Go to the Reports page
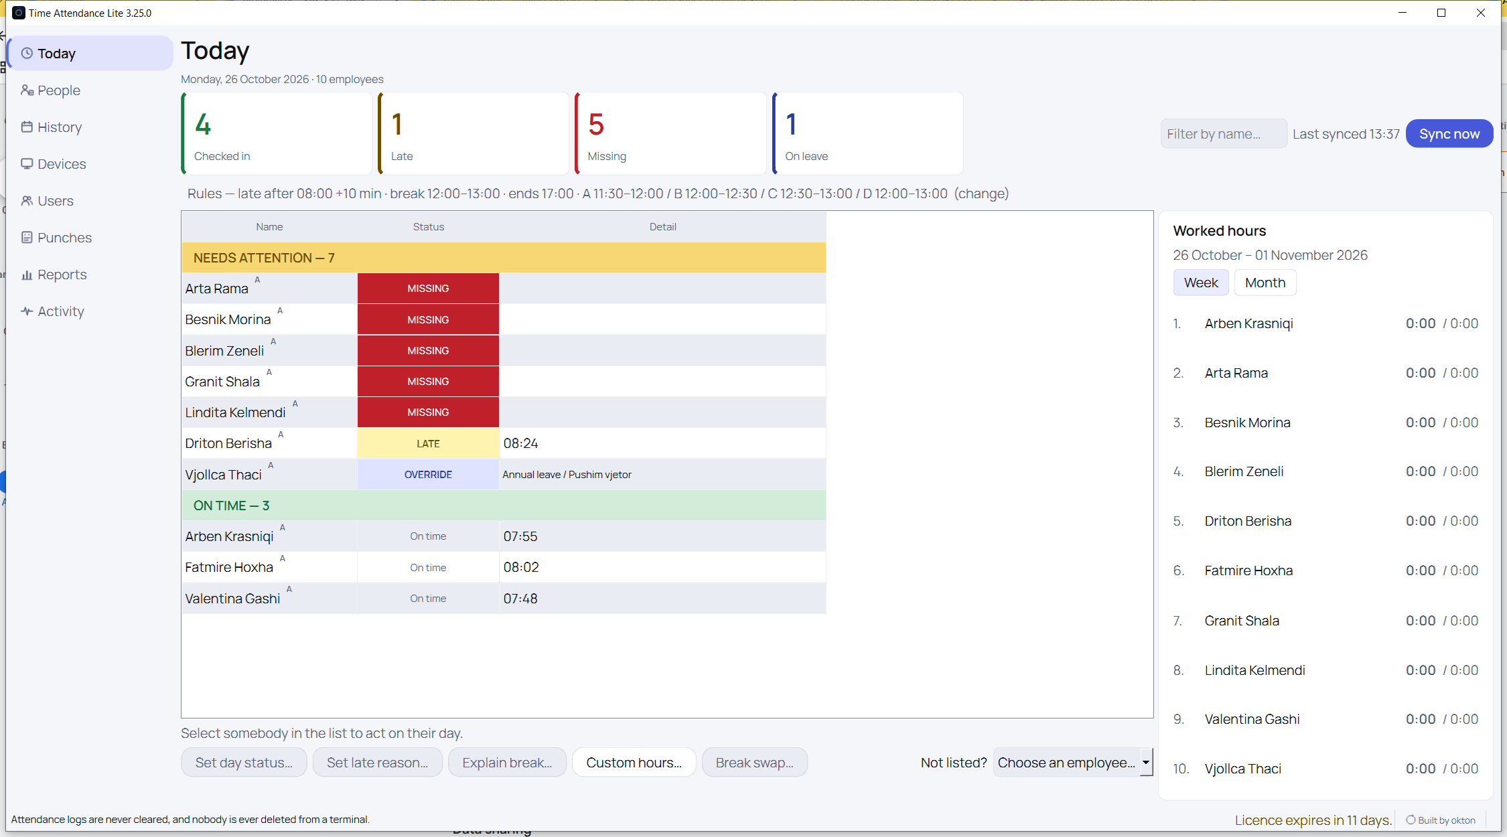Screen dimensions: 1507x837 point(90,275)
